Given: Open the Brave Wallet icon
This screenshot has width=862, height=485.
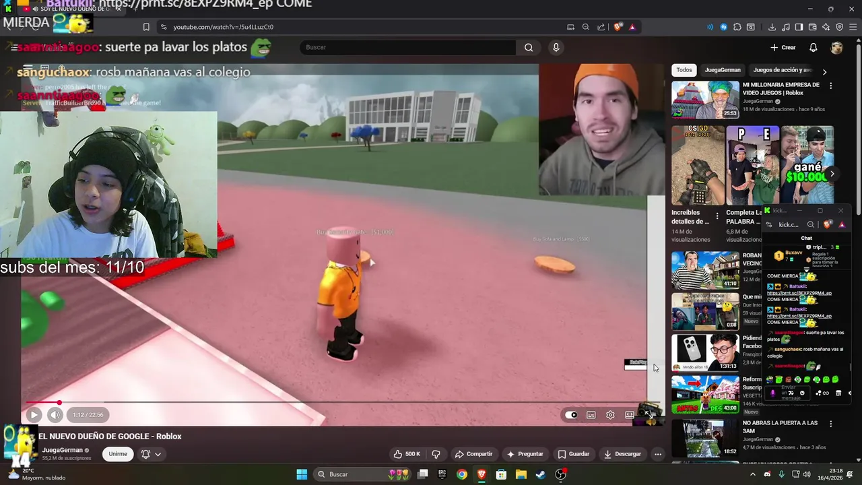Looking at the screenshot, I should click(x=813, y=27).
